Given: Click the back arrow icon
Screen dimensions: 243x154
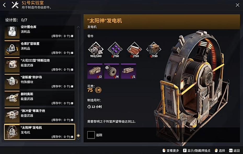Looking at the screenshot, I should click(x=4, y=5).
